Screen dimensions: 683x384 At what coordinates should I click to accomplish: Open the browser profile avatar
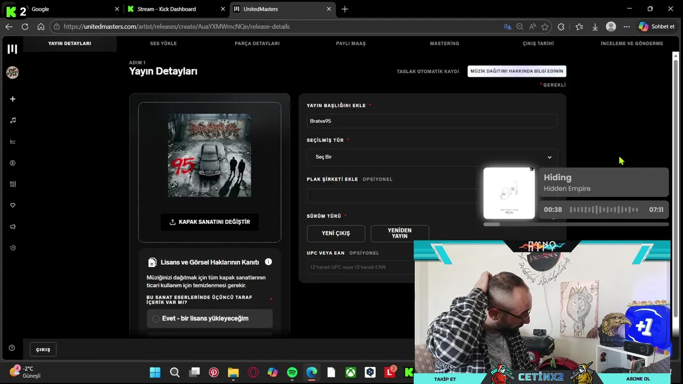click(x=611, y=27)
